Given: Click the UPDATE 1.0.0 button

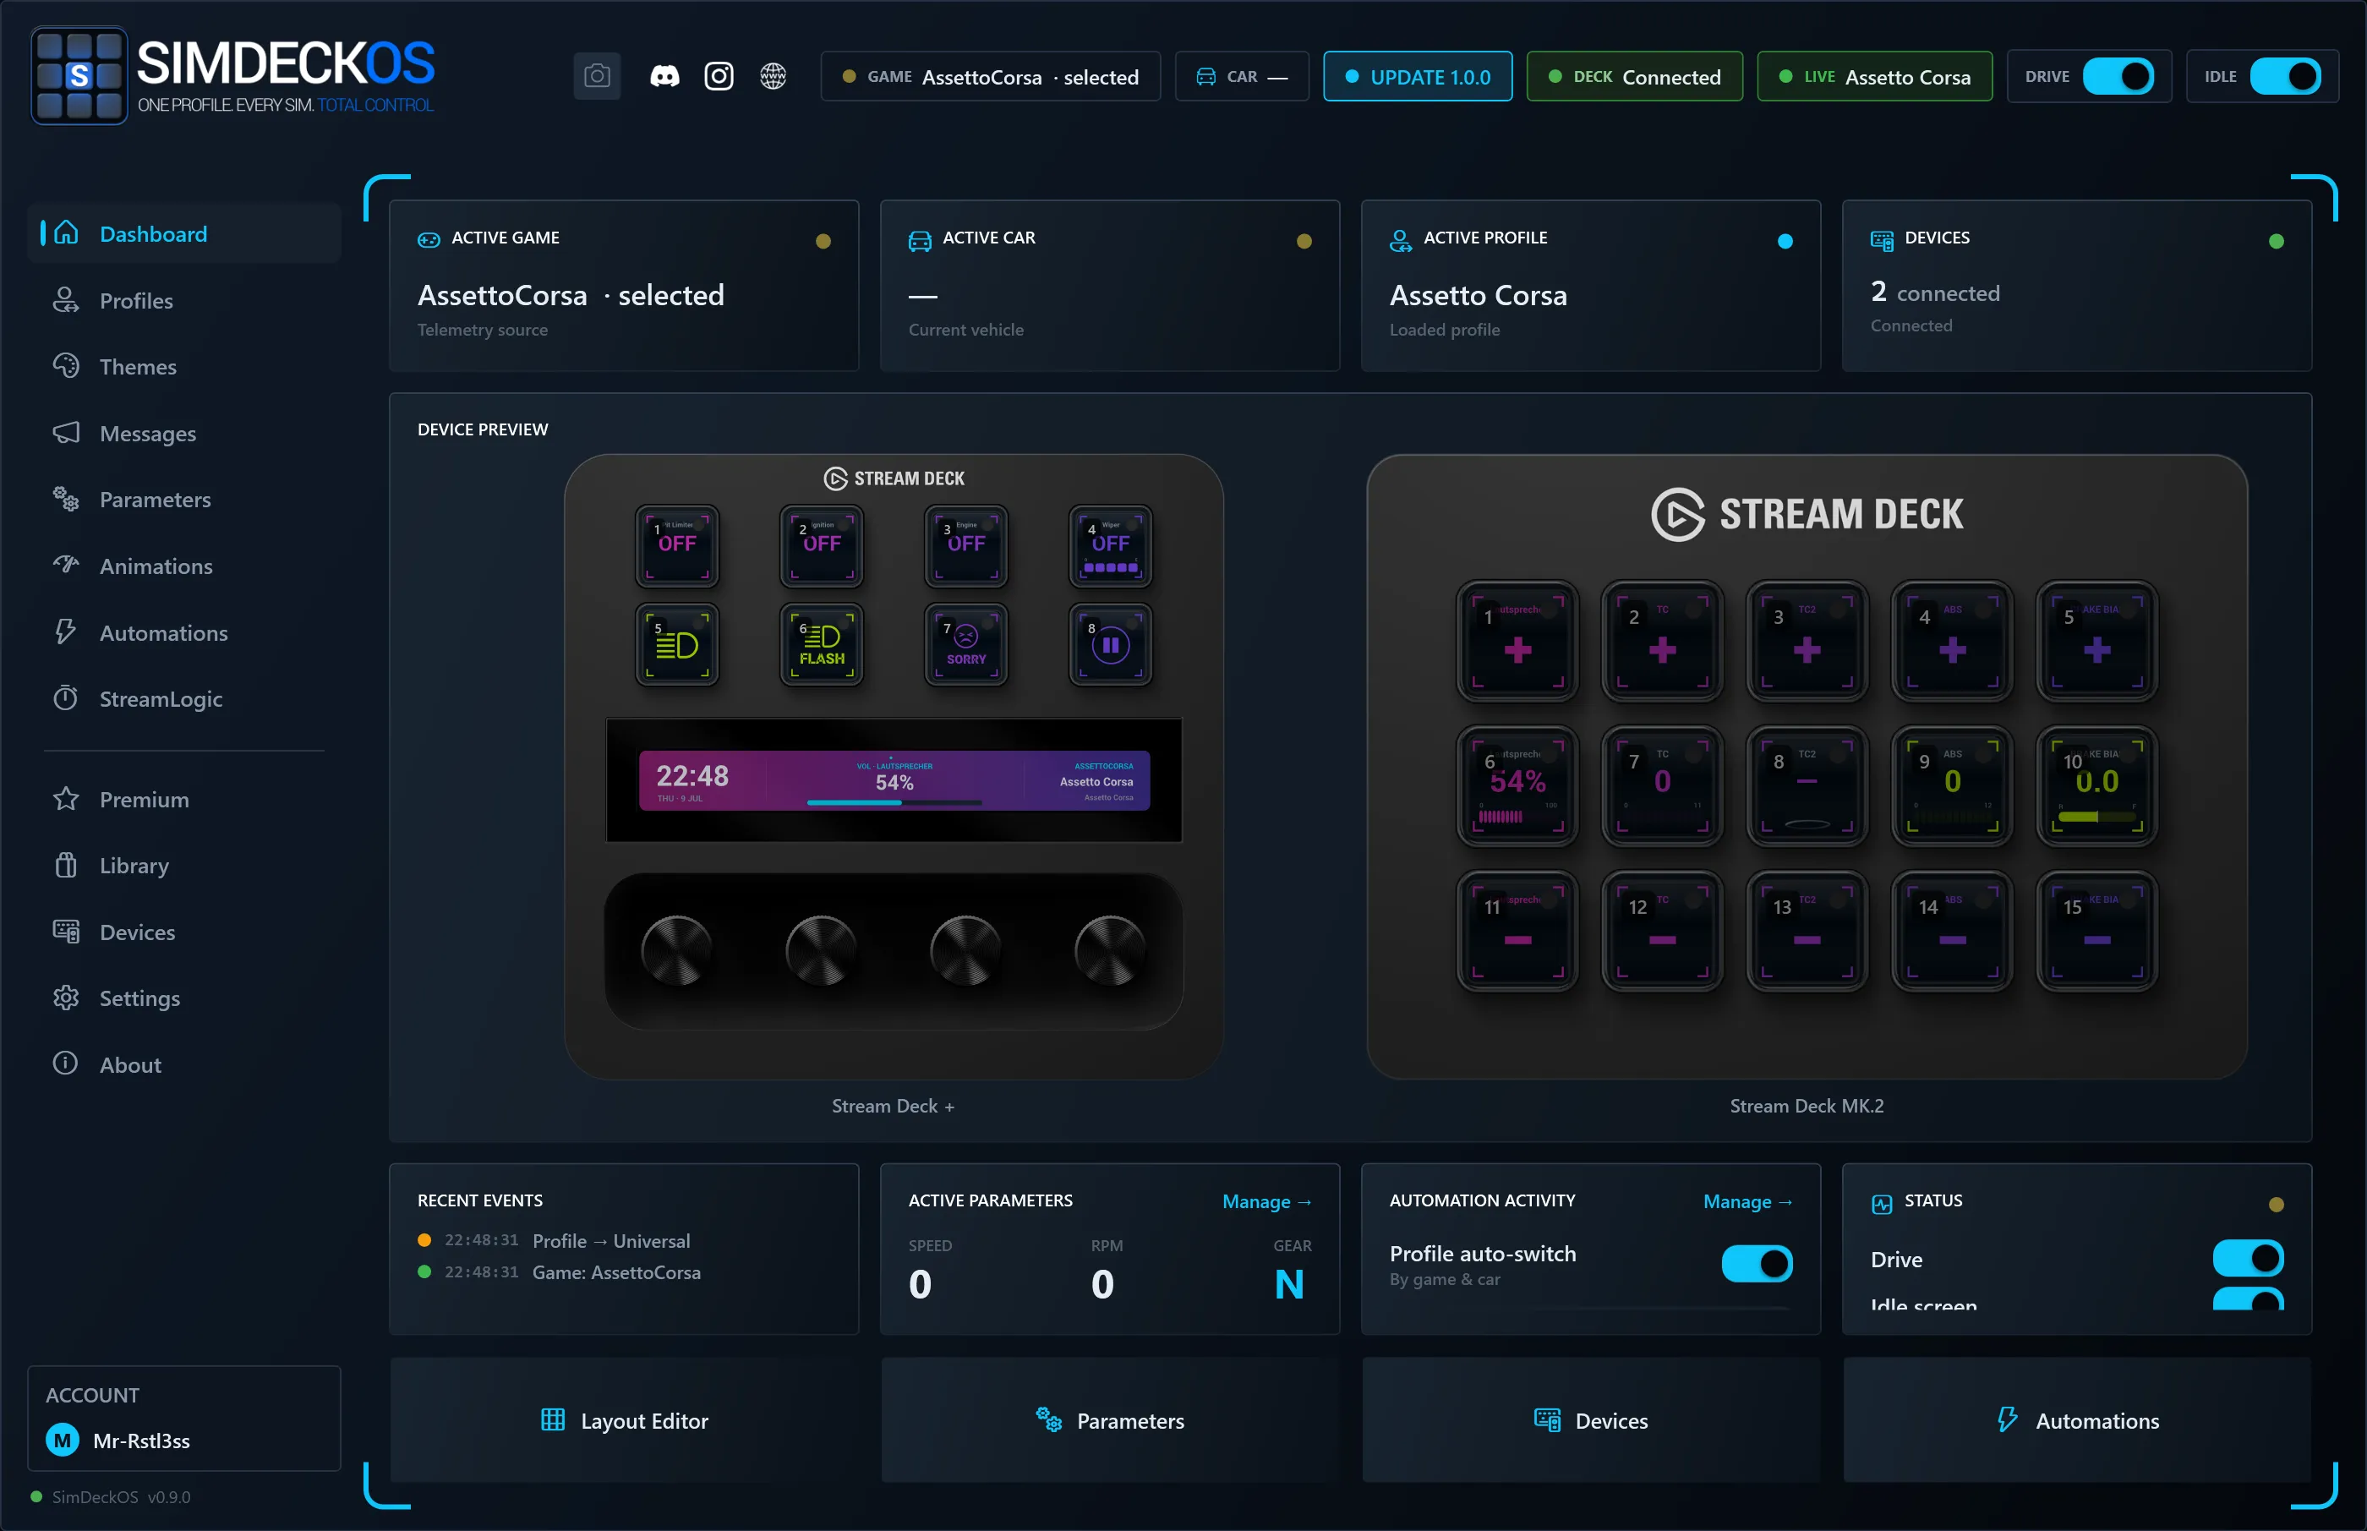Looking at the screenshot, I should (1418, 77).
